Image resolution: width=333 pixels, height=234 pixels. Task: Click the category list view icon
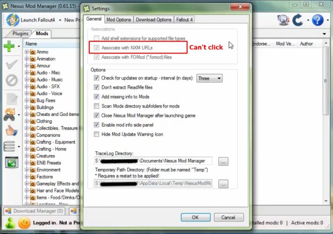(x=9, y=146)
